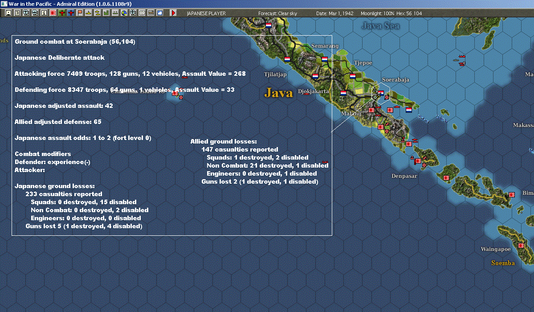
Task: Select the red plane on blue icon
Action: point(71,13)
